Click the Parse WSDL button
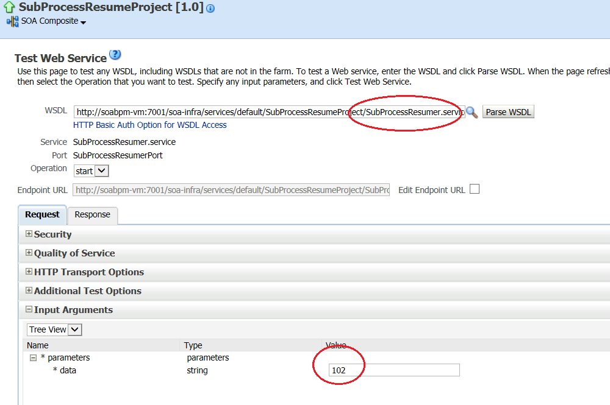 point(508,111)
